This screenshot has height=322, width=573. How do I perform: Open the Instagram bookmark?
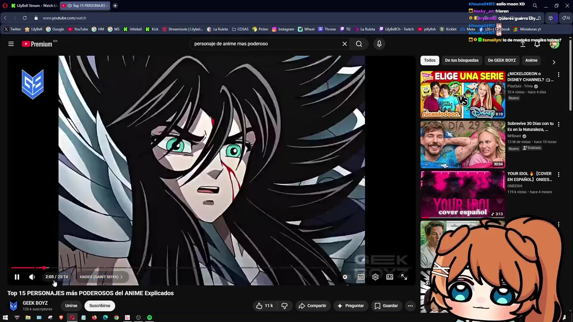[283, 29]
